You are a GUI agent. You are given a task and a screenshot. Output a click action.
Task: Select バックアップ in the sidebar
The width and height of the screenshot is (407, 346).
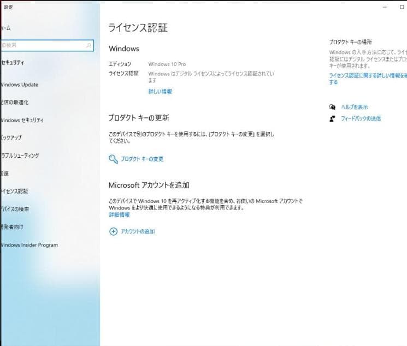click(11, 138)
